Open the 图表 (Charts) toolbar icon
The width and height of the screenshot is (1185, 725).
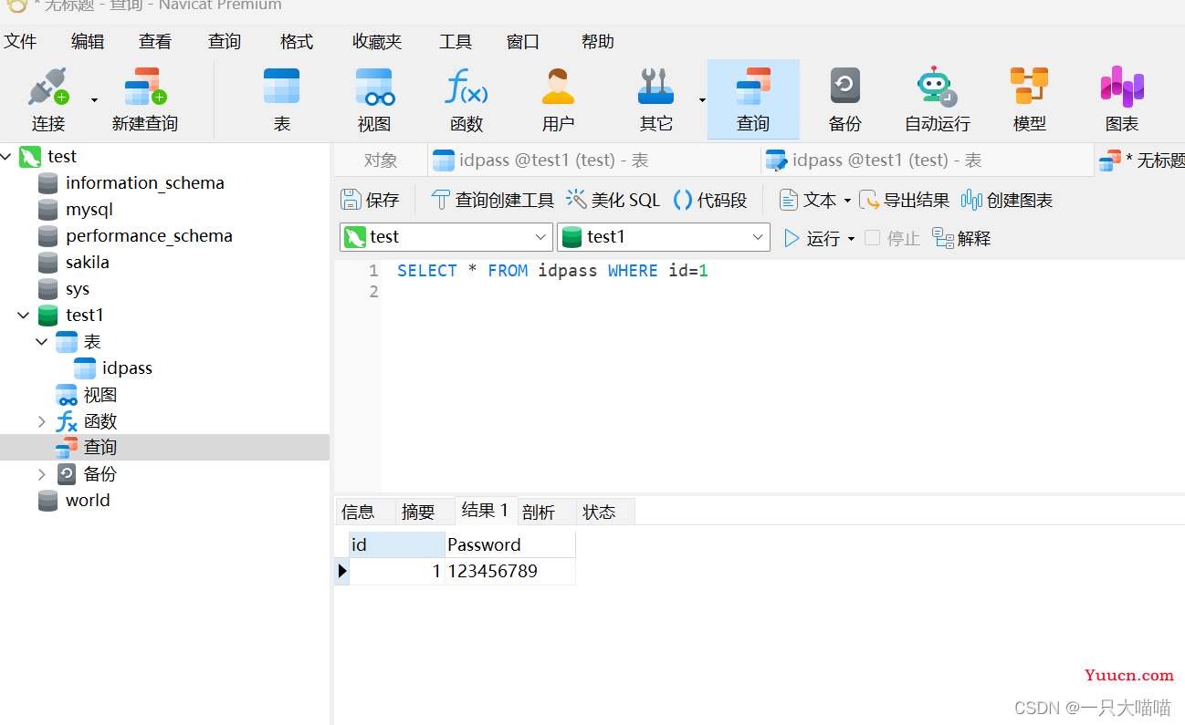click(1122, 88)
